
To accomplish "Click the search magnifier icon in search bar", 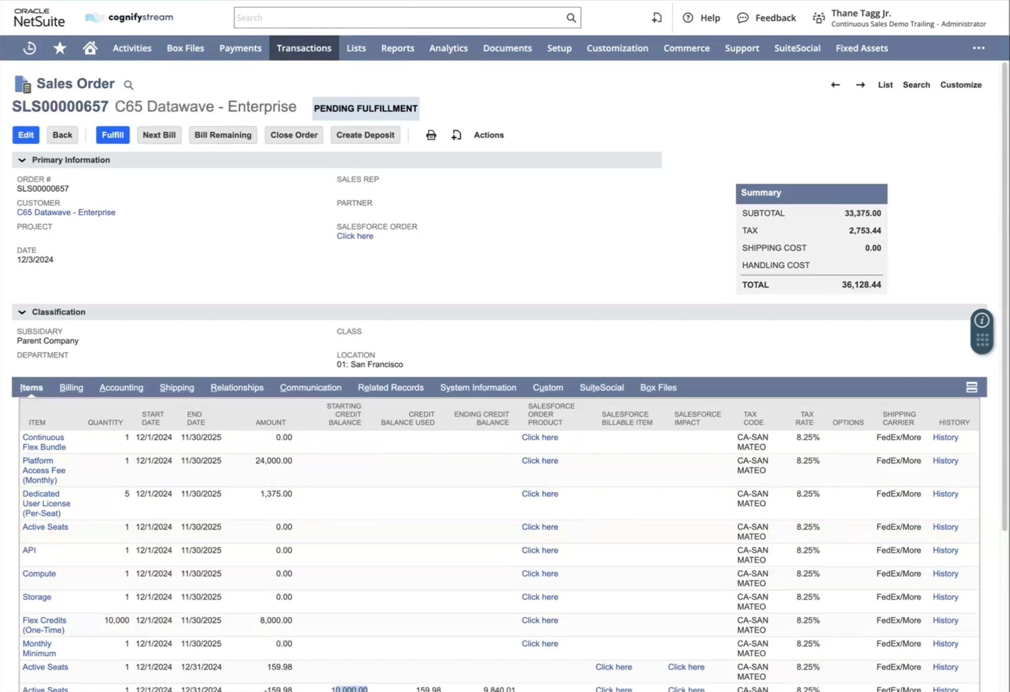I will (571, 18).
